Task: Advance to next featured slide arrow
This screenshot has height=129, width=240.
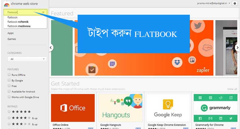Action: (x=237, y=48)
